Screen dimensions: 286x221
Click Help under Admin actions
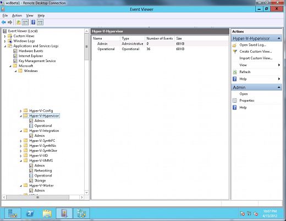[x=243, y=107]
